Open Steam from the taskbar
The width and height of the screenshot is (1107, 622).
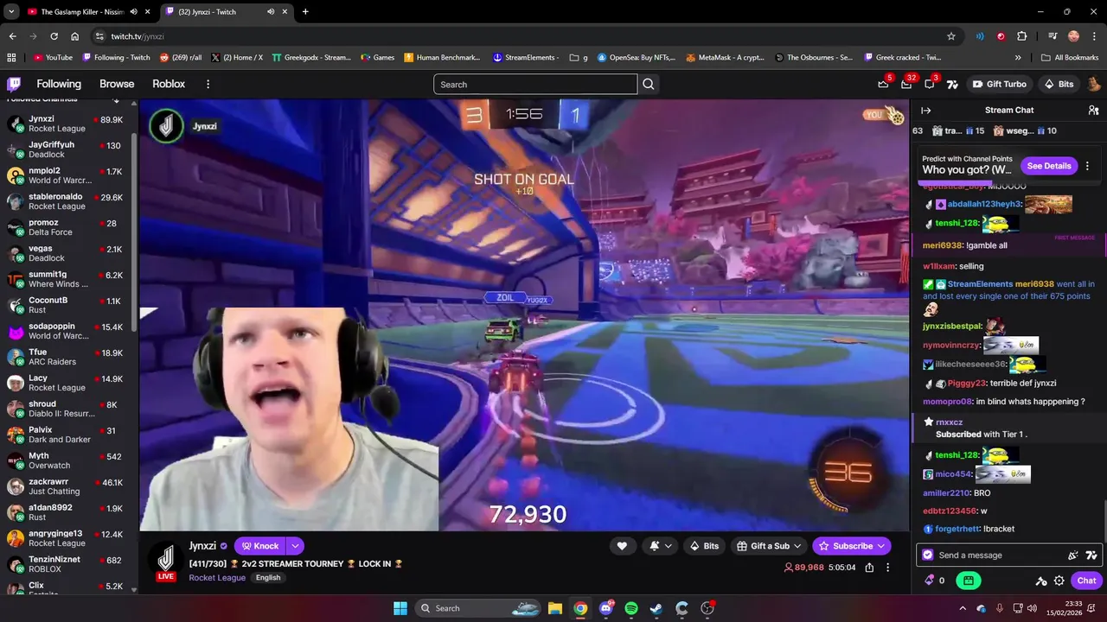656,608
